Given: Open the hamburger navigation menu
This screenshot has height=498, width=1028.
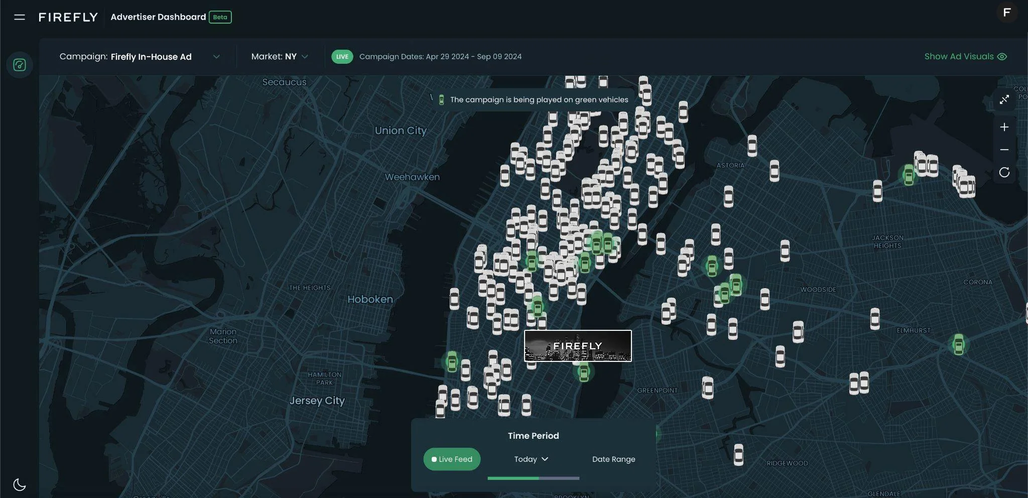Looking at the screenshot, I should [x=20, y=17].
